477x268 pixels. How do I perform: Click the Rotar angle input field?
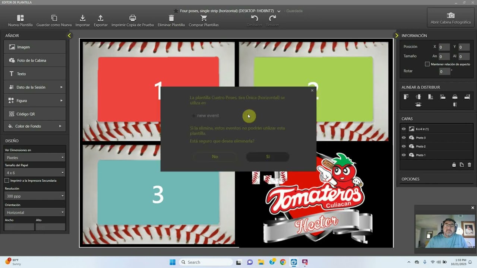point(444,71)
